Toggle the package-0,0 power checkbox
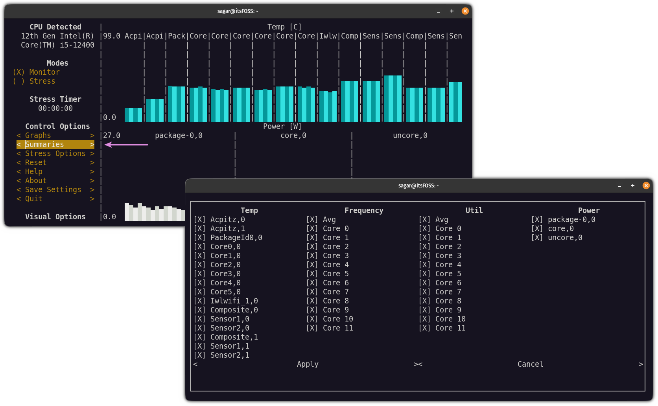658x406 pixels. point(537,219)
